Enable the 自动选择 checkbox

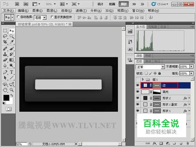click(x=18, y=17)
